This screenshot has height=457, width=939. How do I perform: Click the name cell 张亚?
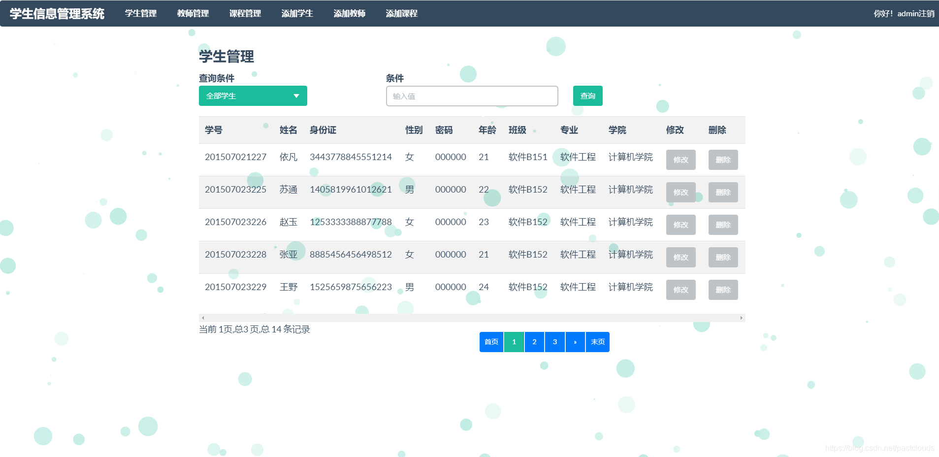(x=289, y=254)
